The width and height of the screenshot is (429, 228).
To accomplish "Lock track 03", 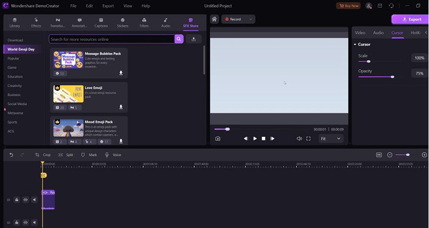I will pyautogui.click(x=17, y=200).
